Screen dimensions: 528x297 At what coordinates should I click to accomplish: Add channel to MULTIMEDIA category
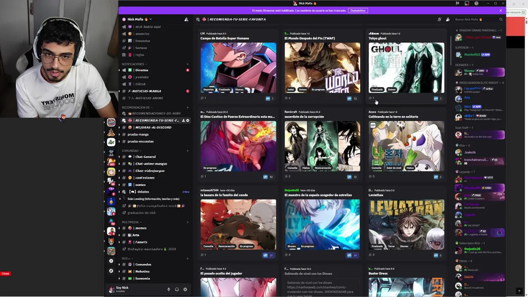tap(188, 222)
